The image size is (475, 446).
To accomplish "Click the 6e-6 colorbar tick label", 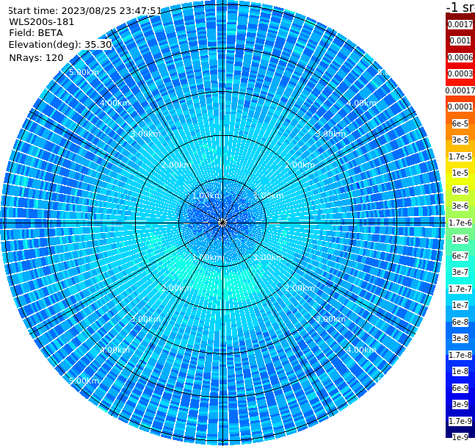I will 460,190.
